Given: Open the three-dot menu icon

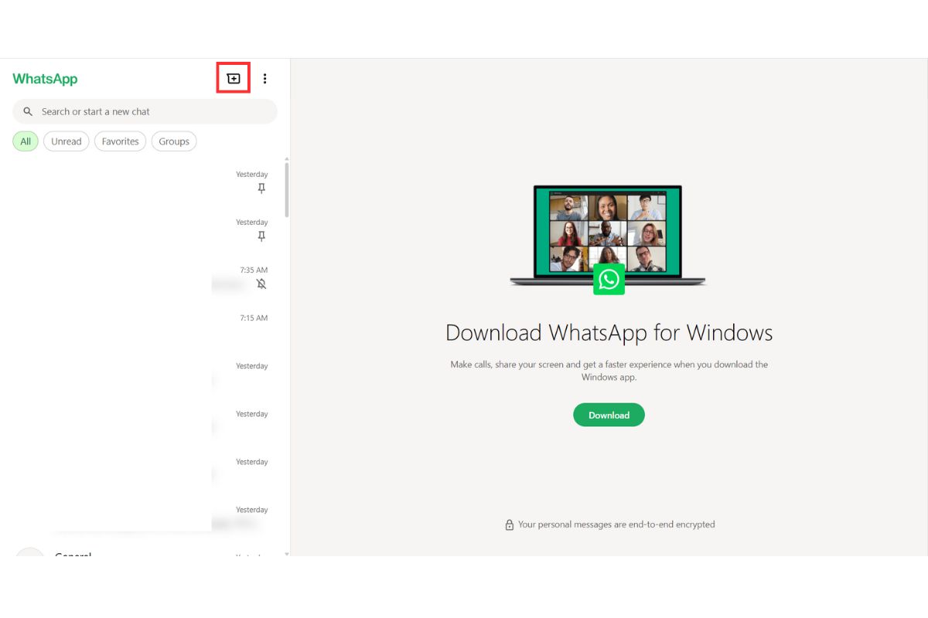Looking at the screenshot, I should point(264,78).
